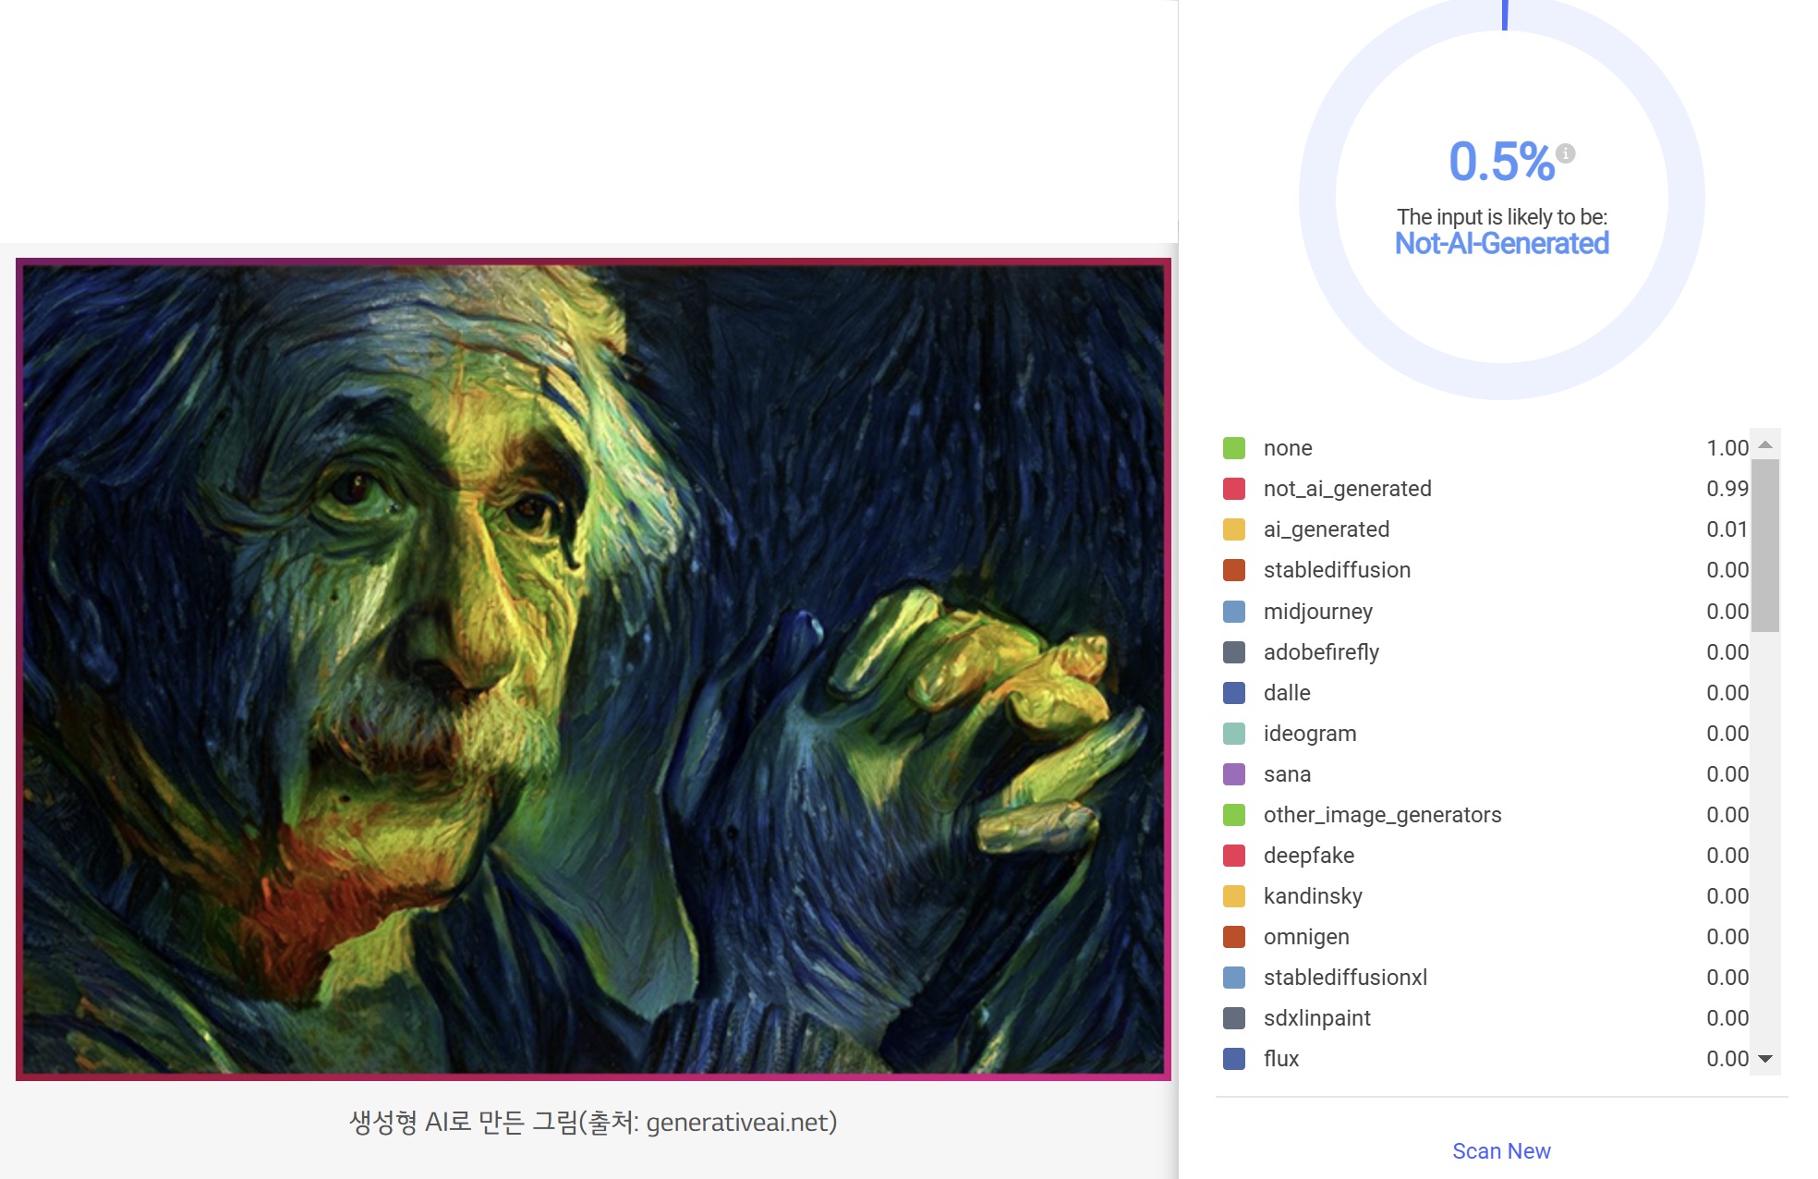Click the image caption mentioning generativeai.net
This screenshot has width=1818, height=1179.
click(593, 1122)
